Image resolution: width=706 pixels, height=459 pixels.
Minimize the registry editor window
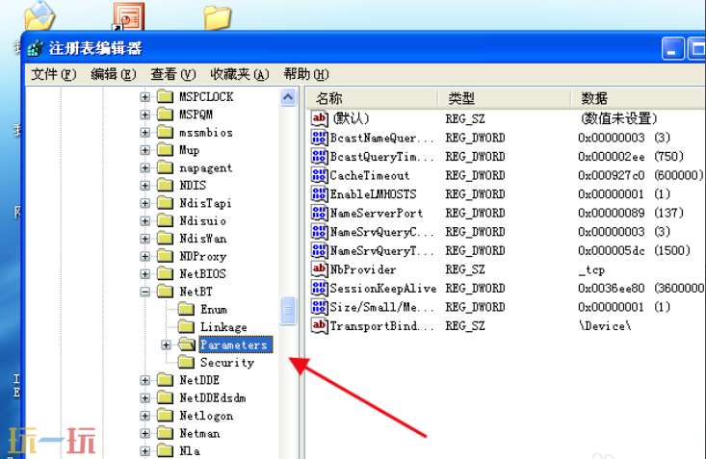(x=672, y=49)
